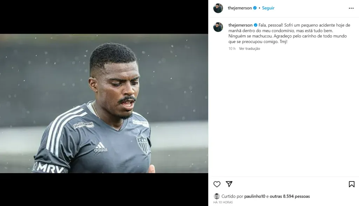The height and width of the screenshot is (206, 359).
Task: Click the HÁ 10 HORAS post timestamp
Action: click(223, 202)
